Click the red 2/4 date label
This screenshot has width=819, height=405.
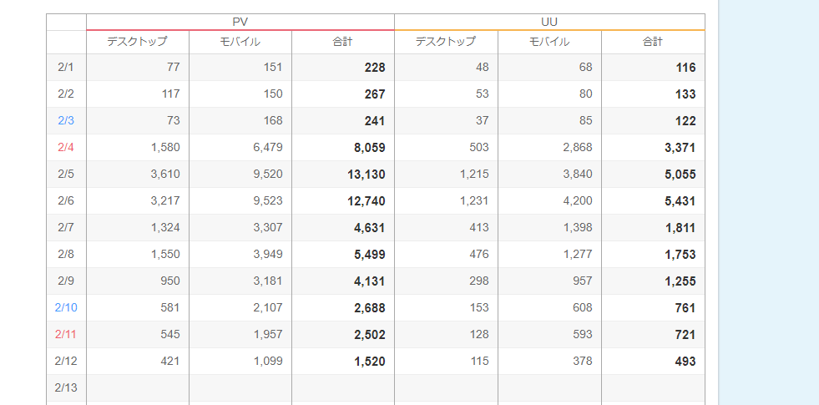coord(66,147)
